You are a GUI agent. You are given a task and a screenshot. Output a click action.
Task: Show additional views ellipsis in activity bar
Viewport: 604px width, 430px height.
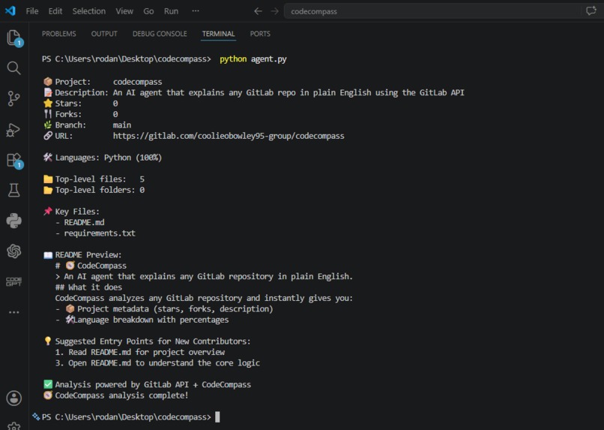14,312
